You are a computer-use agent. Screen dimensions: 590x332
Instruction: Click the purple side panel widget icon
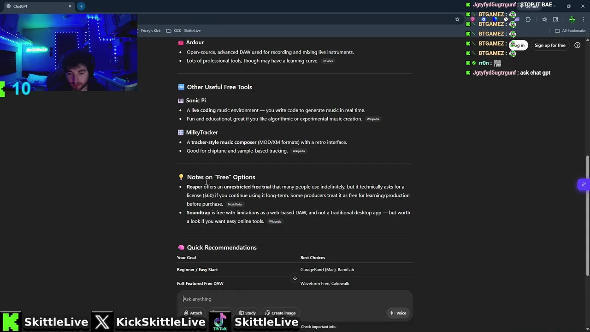tap(584, 184)
